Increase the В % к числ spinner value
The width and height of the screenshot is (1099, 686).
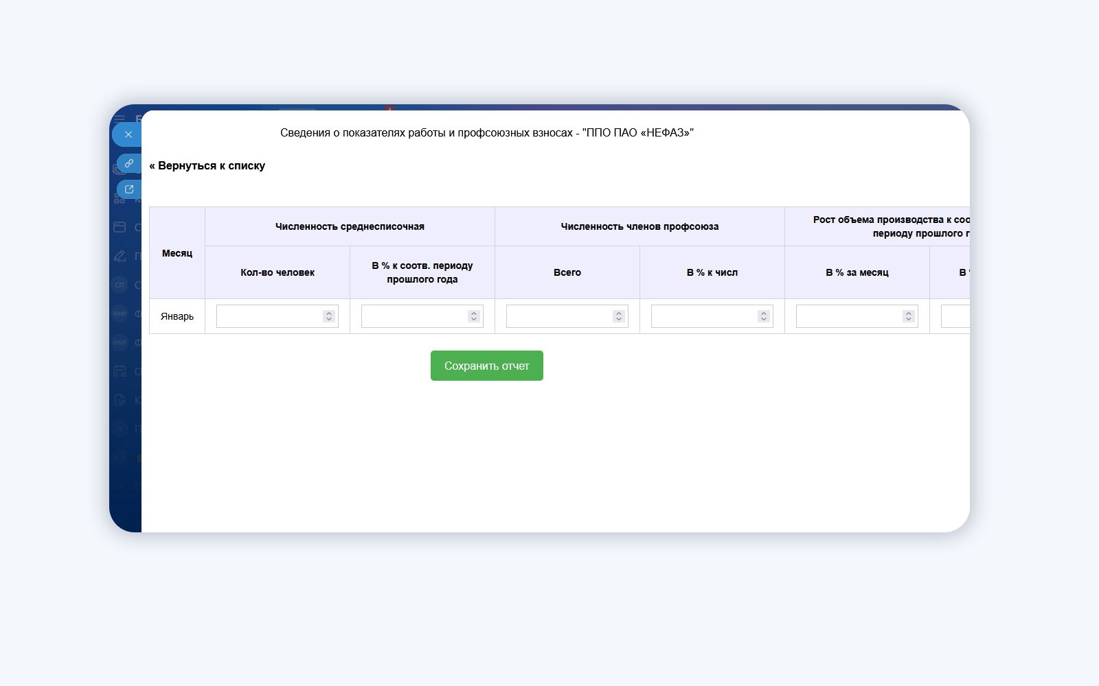764,313
